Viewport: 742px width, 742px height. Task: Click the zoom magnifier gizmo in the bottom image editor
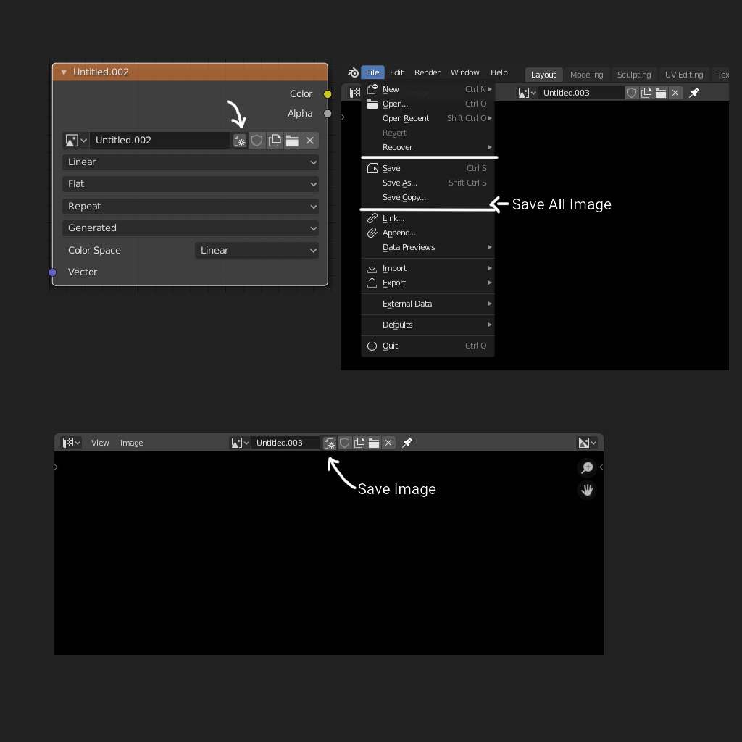click(x=587, y=467)
